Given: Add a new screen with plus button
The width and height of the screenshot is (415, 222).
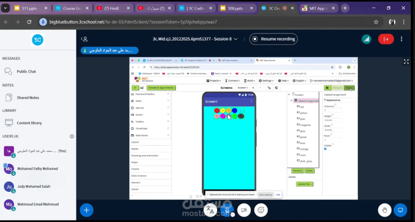Looking at the screenshot, I should 253,88.
